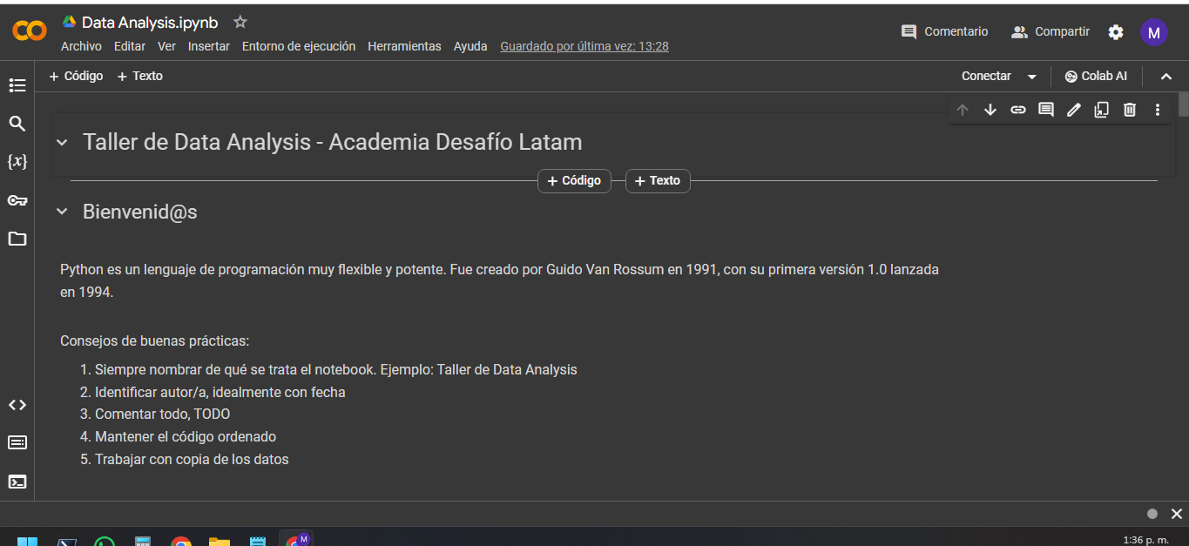The image size is (1189, 546).
Task: Open the table of contents sidebar panel
Action: (x=17, y=84)
